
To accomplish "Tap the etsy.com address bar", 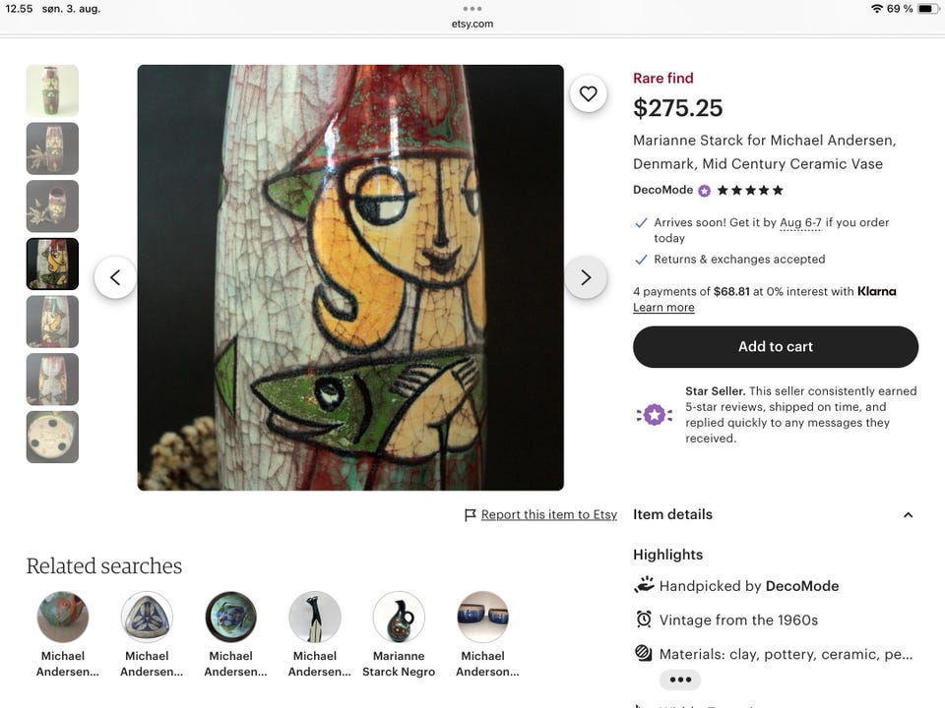I will (x=472, y=24).
